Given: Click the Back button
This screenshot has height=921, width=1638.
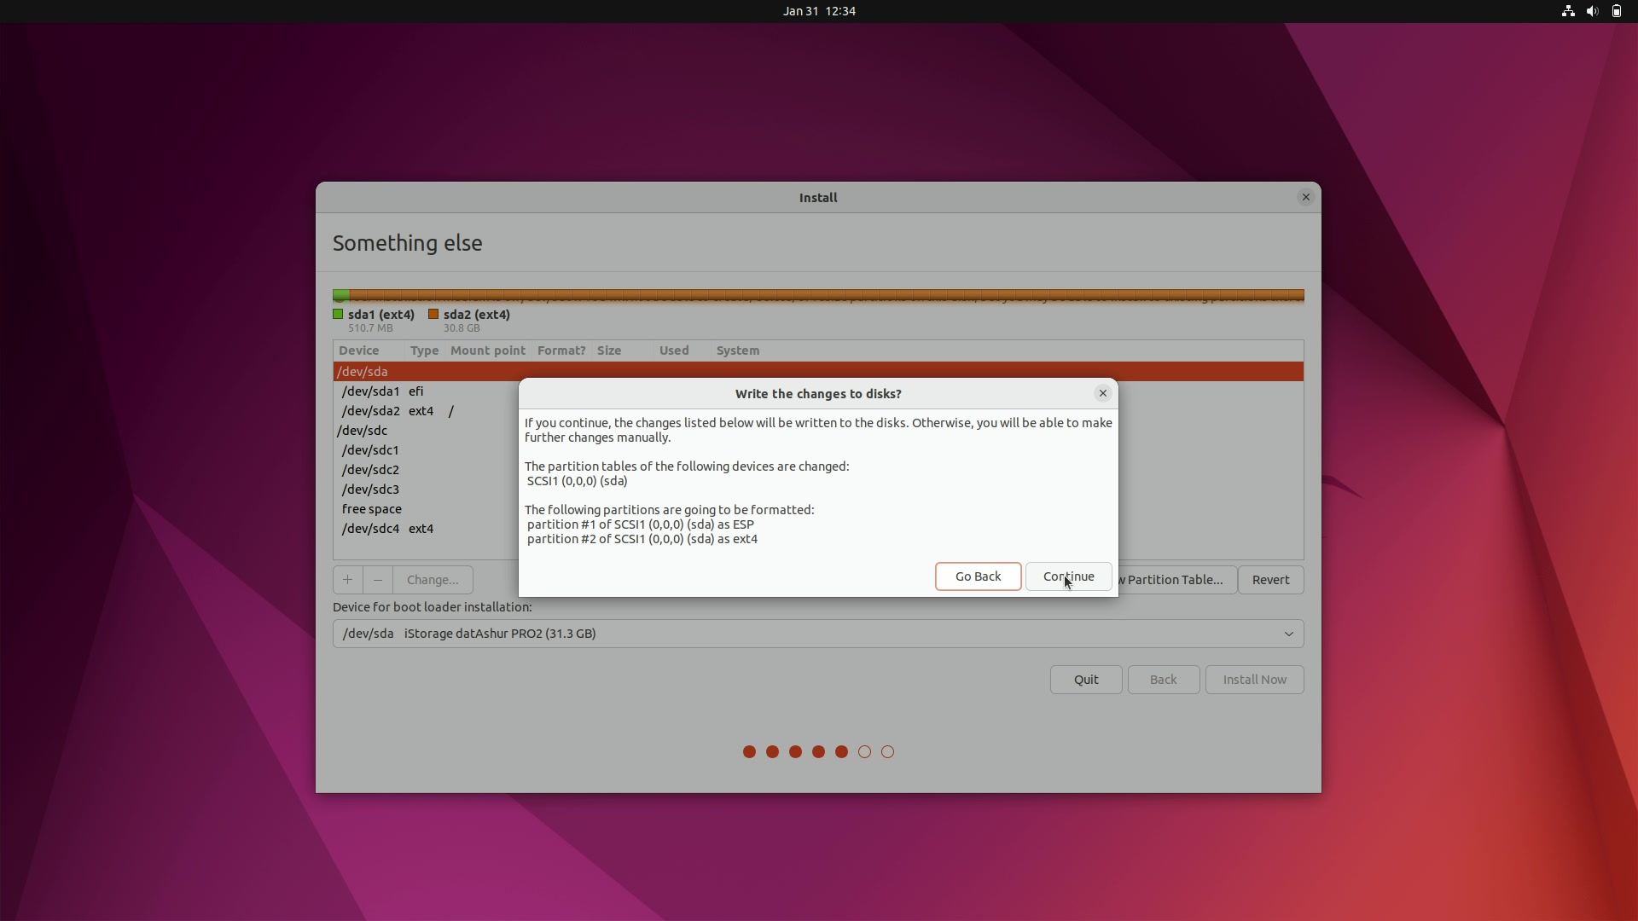Looking at the screenshot, I should (x=1163, y=680).
